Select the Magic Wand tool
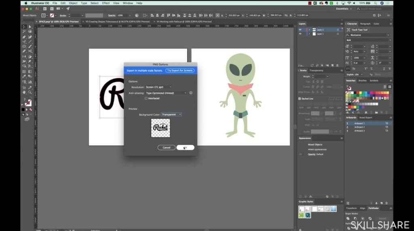Screen dimensions: 414x231 click(24, 32)
